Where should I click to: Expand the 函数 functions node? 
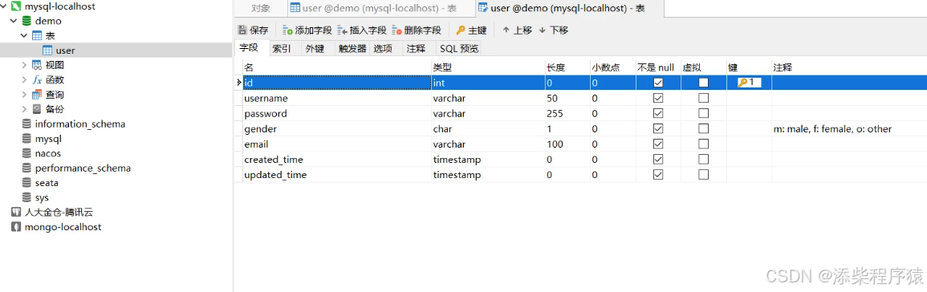coord(24,79)
